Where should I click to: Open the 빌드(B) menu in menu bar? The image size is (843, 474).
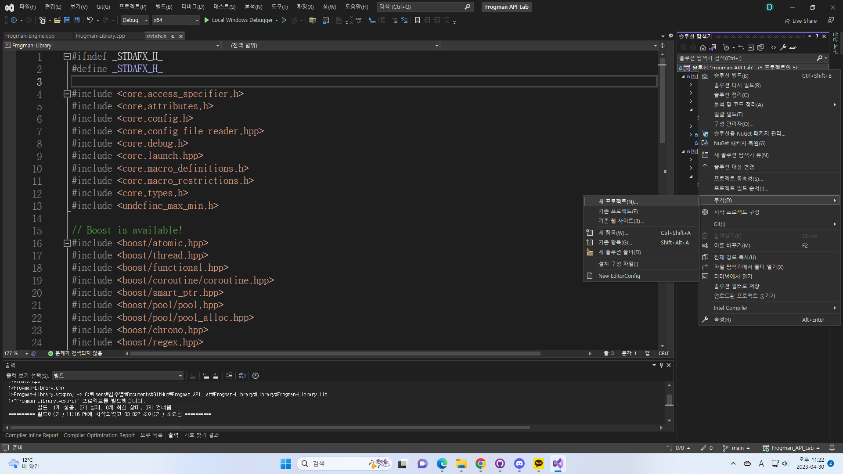pos(164,7)
